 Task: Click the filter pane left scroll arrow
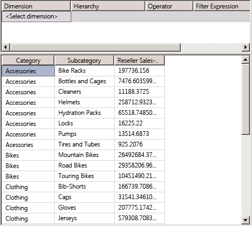(5, 47)
